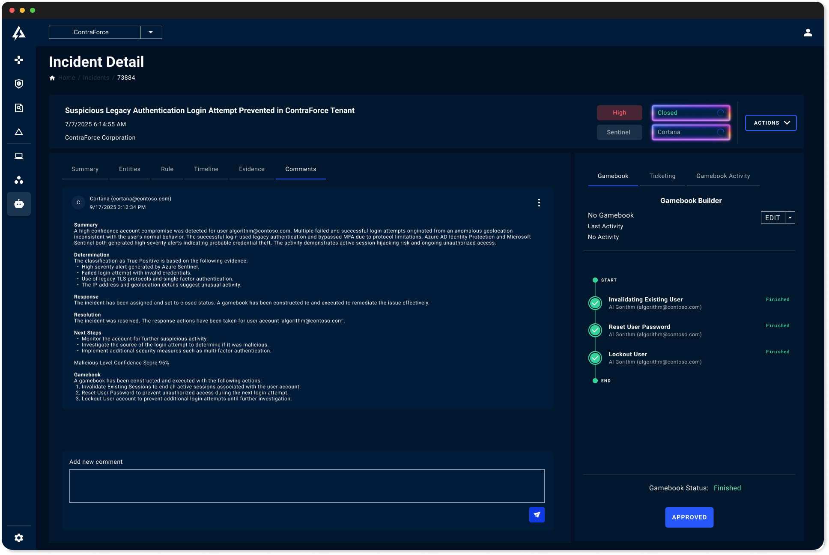Toggle the Closed status control
Viewport: 829px width, 555px height.
pyautogui.click(x=690, y=113)
